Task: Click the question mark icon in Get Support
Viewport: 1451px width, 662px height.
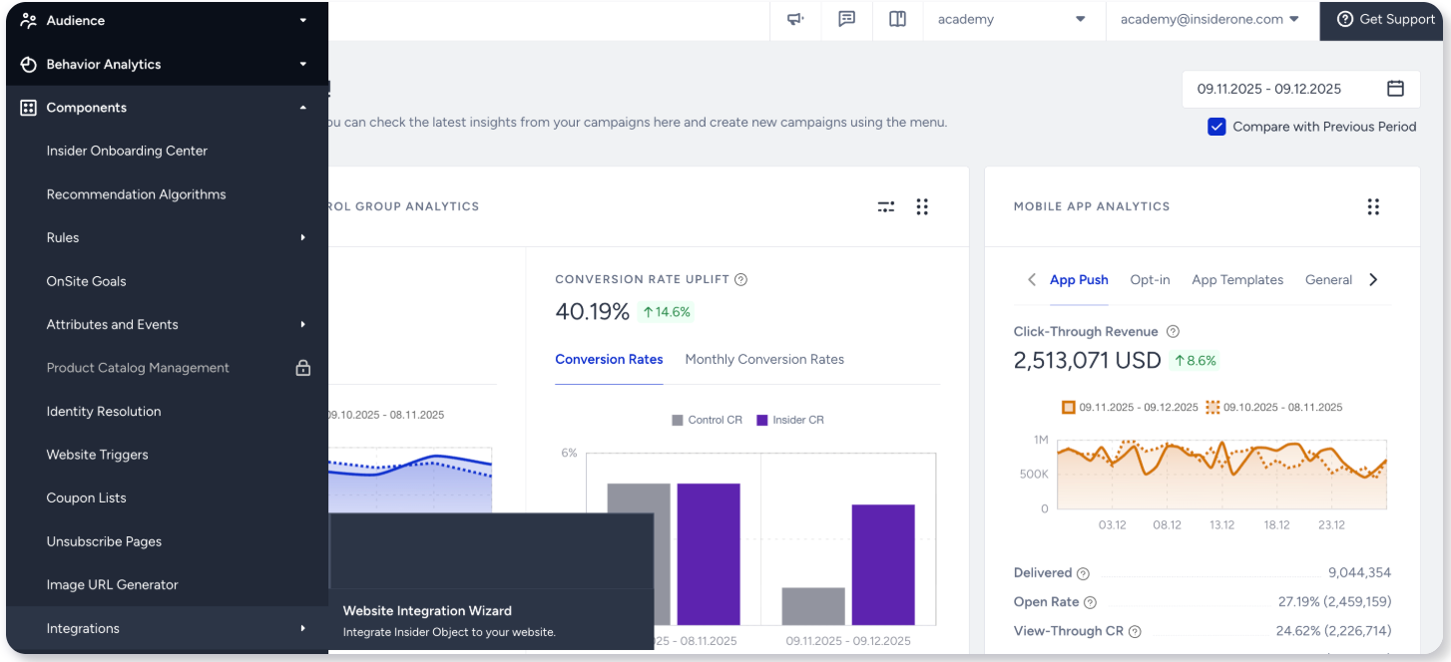Action: coord(1345,19)
